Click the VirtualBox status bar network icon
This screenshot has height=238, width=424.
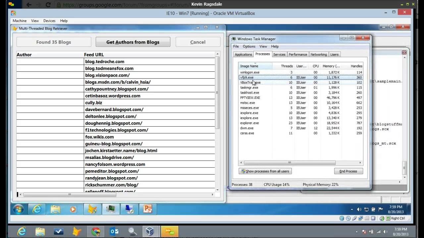[361, 218]
